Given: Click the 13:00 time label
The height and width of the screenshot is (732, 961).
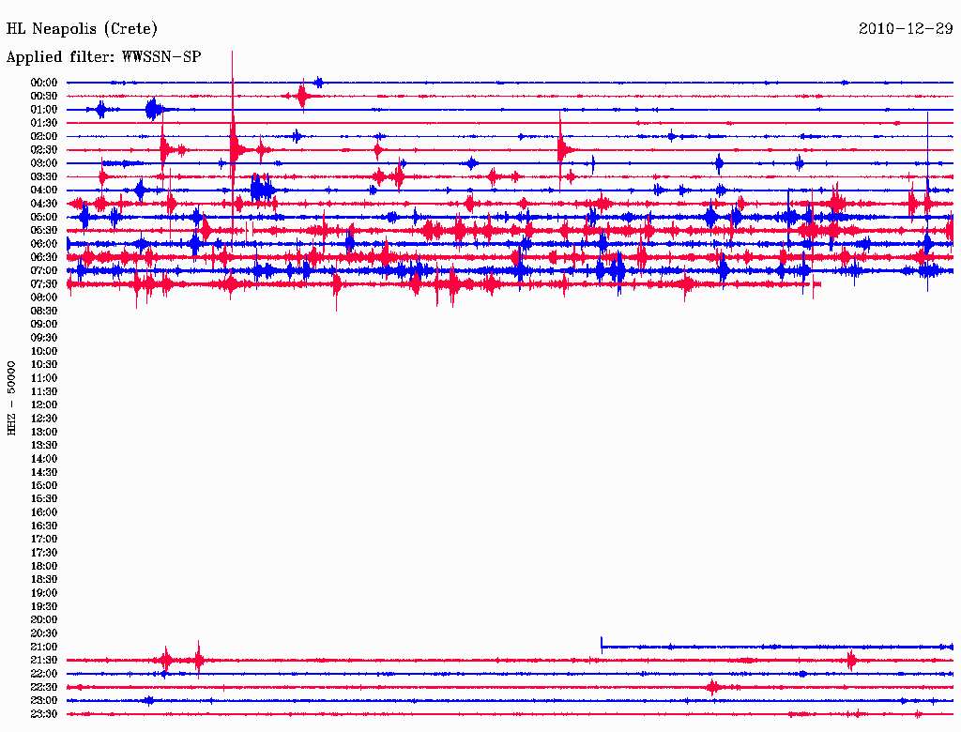Looking at the screenshot, I should point(44,432).
